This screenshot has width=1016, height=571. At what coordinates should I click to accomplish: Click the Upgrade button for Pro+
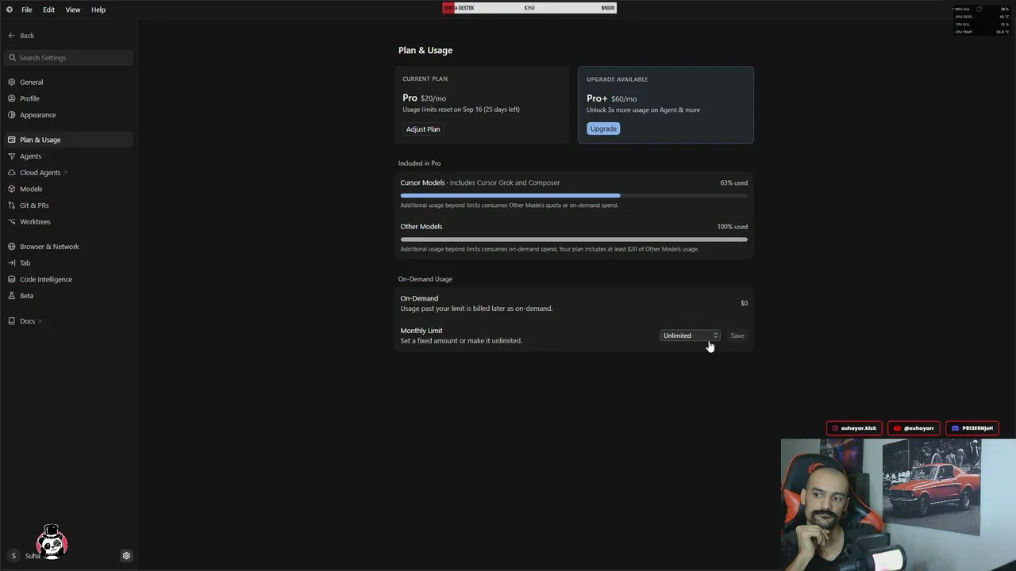coord(603,128)
